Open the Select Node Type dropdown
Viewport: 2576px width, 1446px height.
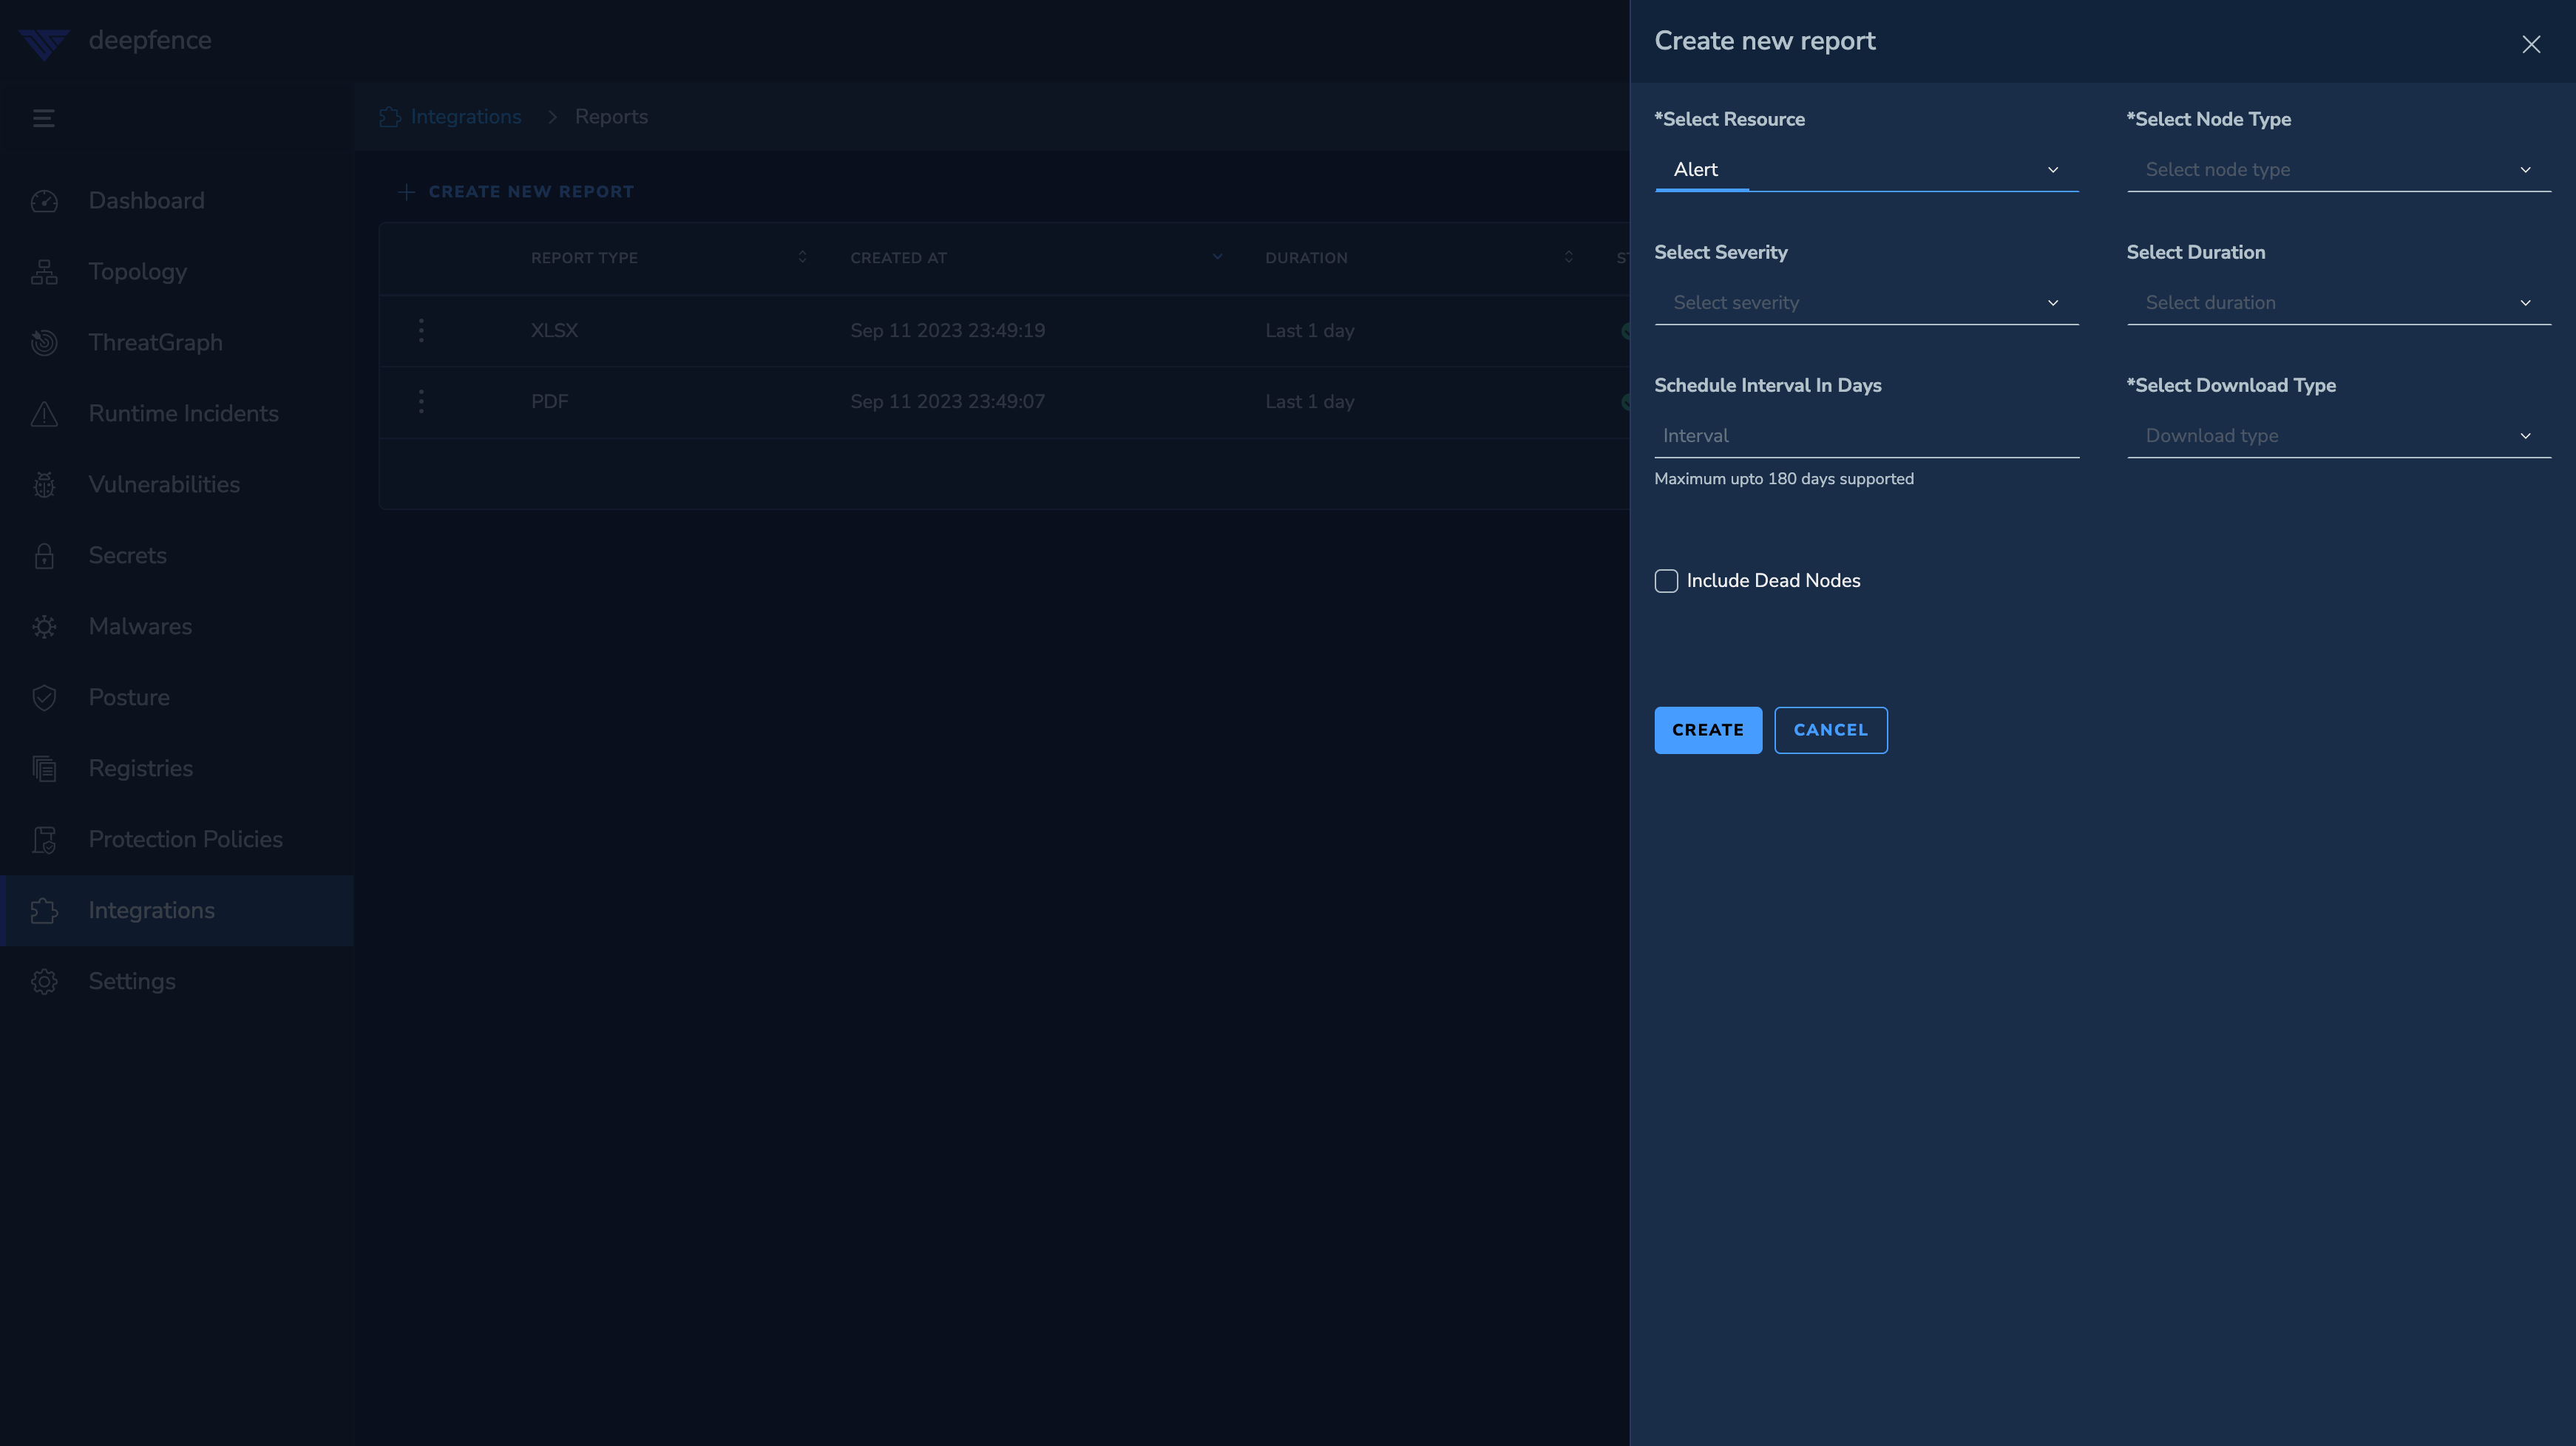coord(2338,170)
